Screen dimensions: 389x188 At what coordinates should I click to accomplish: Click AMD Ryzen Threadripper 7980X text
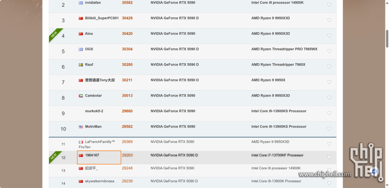click(x=278, y=64)
